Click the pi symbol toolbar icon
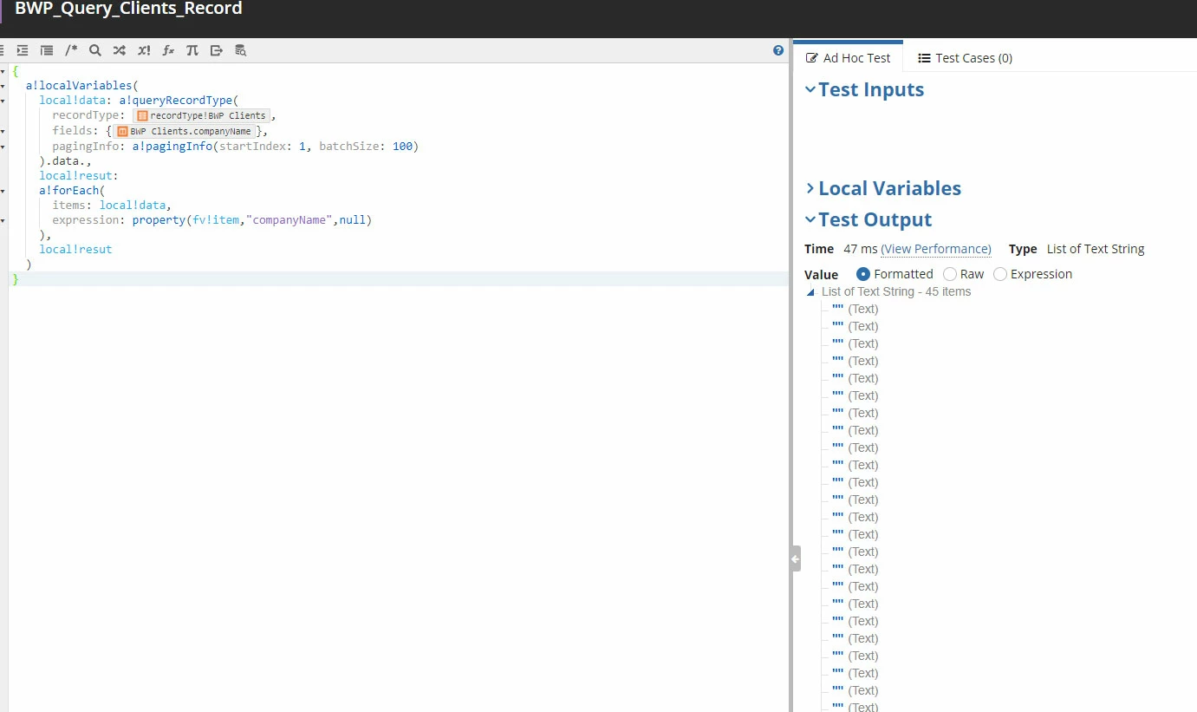1197x712 pixels. pyautogui.click(x=192, y=50)
